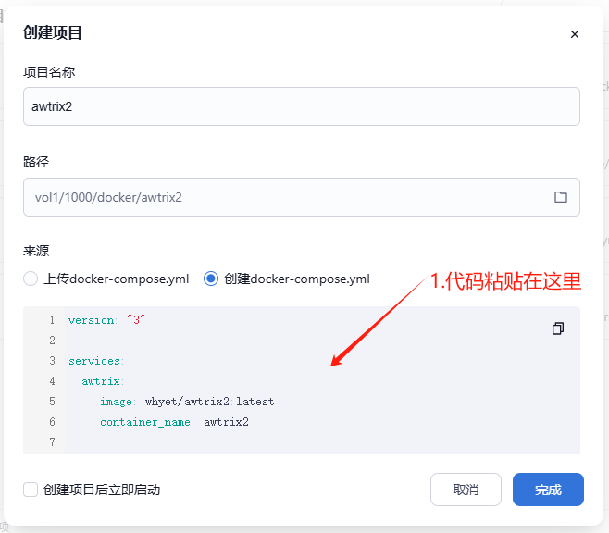Click the services: line in the code editor

(96, 361)
